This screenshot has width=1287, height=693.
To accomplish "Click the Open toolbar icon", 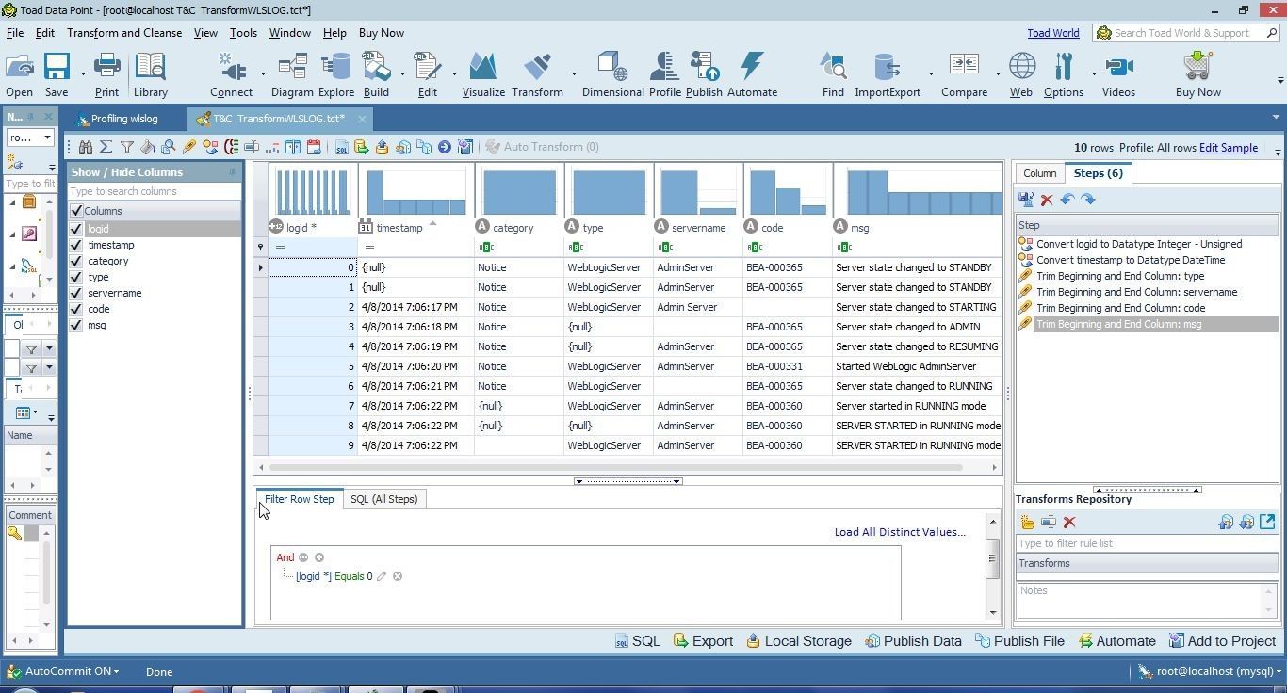I will (x=19, y=74).
